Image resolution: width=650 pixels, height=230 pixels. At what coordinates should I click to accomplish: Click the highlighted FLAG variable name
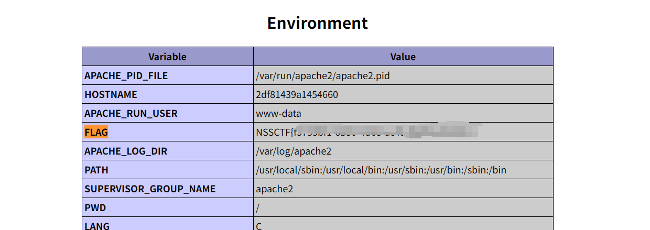pyautogui.click(x=96, y=132)
